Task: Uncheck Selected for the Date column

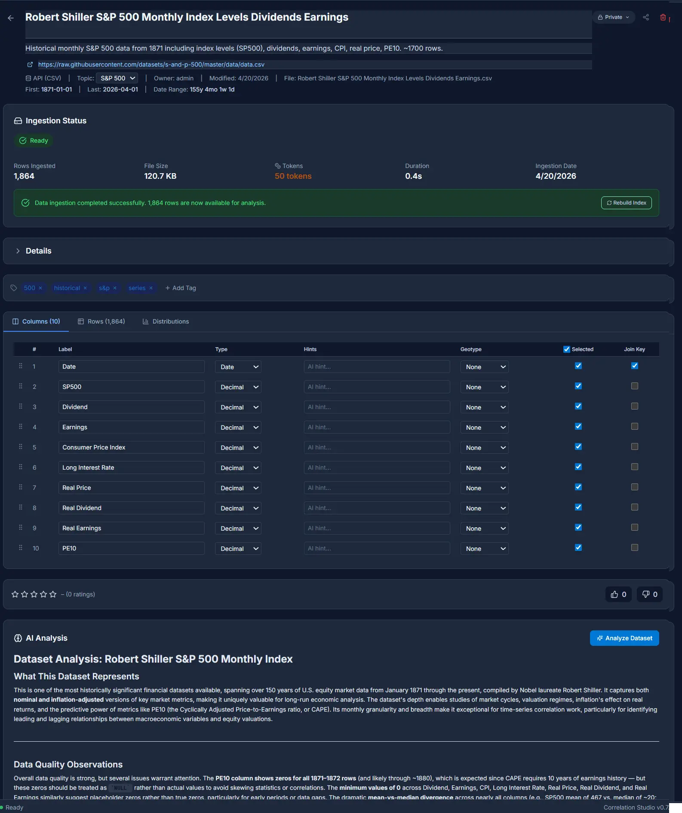Action: [x=578, y=366]
